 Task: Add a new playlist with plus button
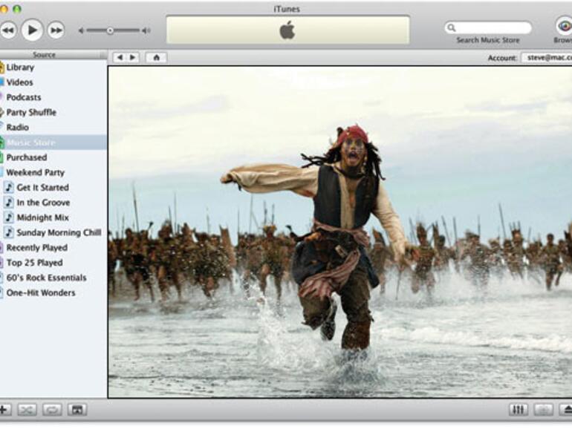(4, 409)
